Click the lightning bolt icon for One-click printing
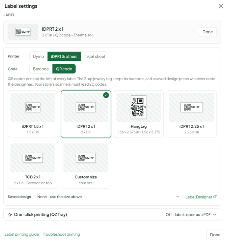 (x=10, y=214)
